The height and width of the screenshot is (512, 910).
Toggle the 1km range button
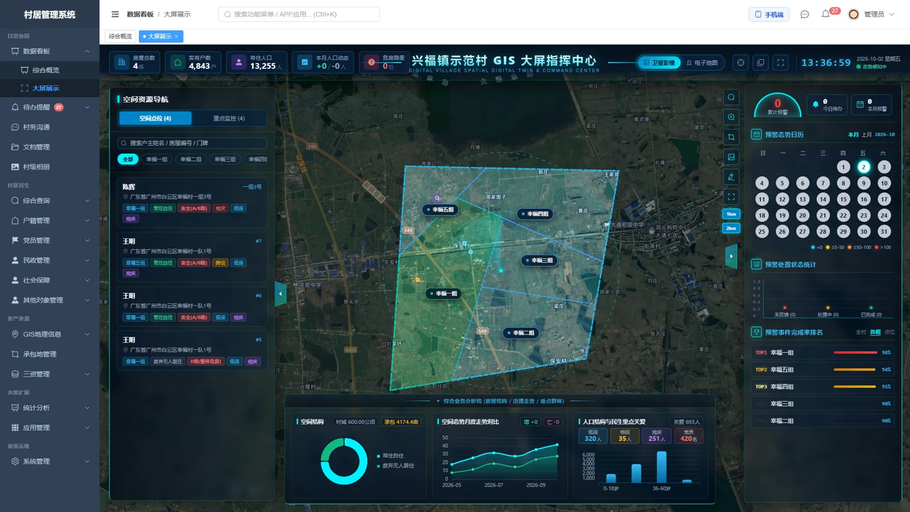click(x=731, y=214)
